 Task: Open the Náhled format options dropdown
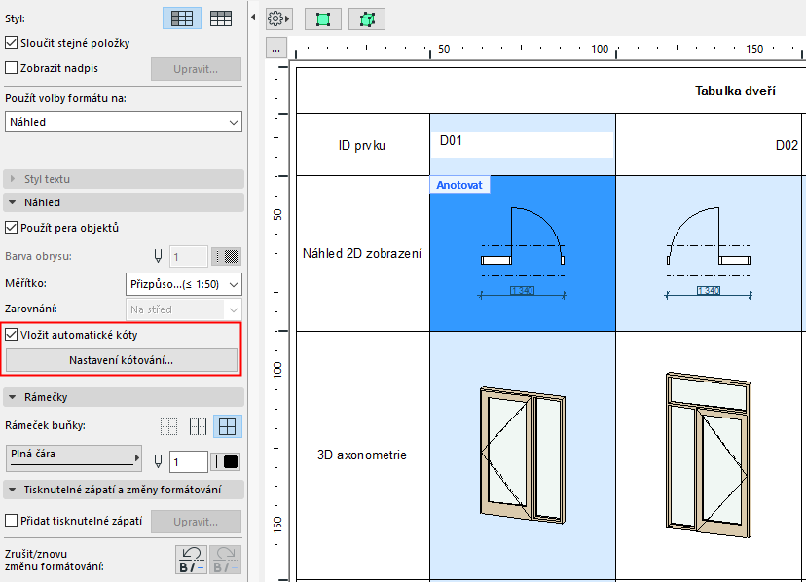[x=124, y=122]
